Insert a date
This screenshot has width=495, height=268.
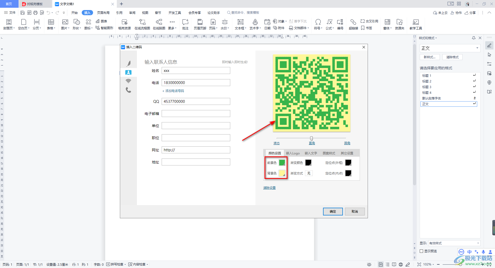coord(267,24)
